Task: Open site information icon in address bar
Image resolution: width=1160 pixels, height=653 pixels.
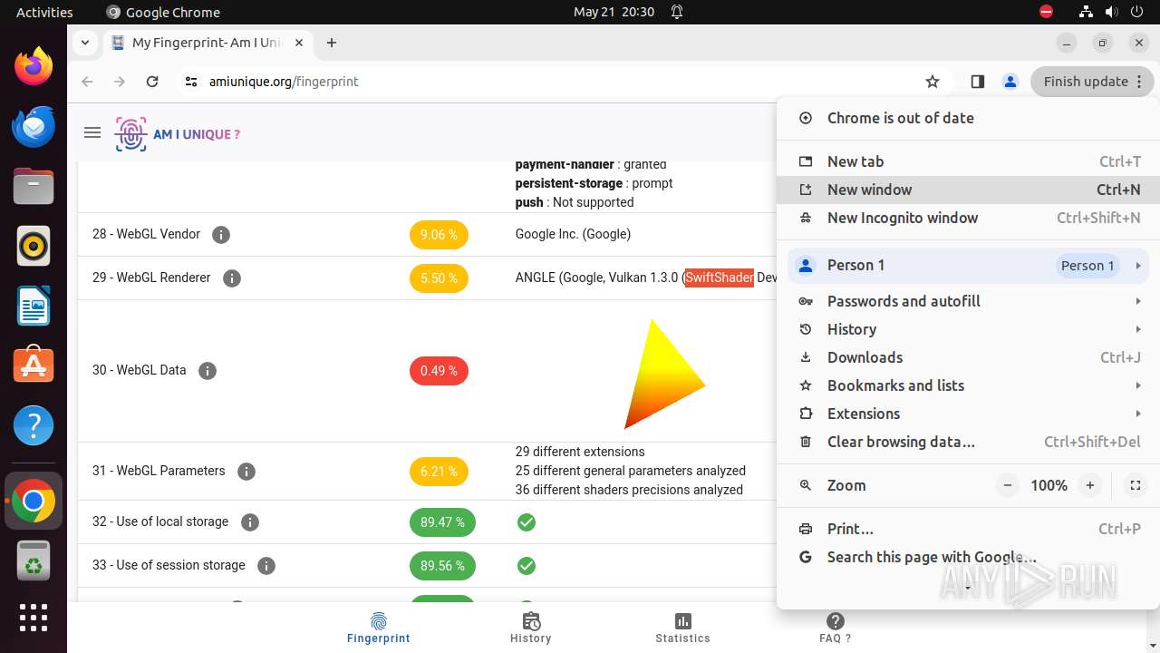Action: [x=190, y=82]
